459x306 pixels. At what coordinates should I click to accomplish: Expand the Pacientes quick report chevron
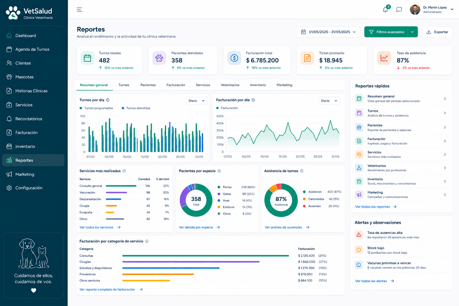[x=445, y=127]
